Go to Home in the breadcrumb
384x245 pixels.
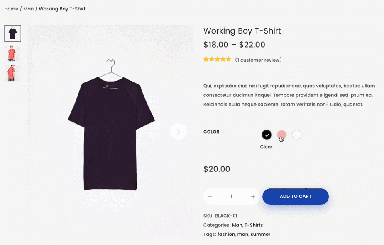(x=11, y=9)
